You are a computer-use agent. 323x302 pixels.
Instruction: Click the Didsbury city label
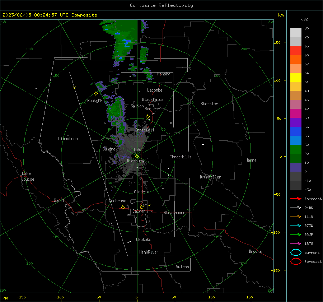(x=135, y=161)
